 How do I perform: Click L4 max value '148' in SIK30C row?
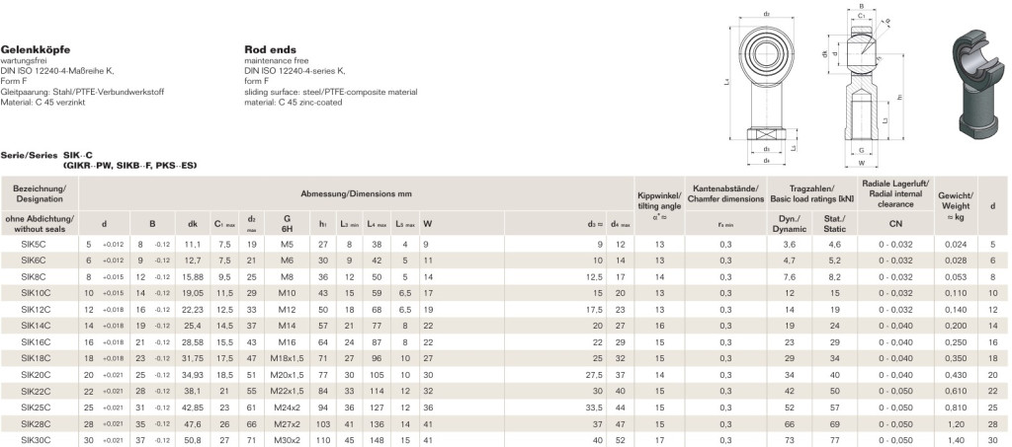[377, 440]
